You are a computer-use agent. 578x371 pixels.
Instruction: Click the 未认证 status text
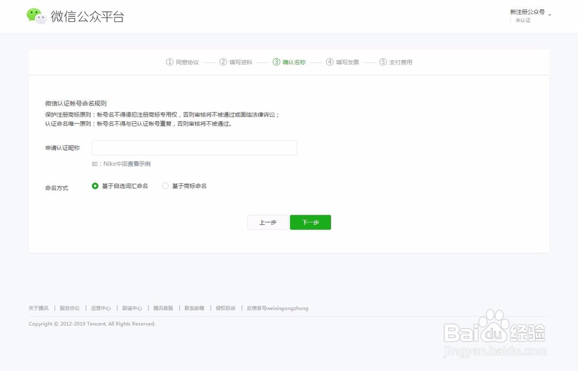click(x=523, y=20)
